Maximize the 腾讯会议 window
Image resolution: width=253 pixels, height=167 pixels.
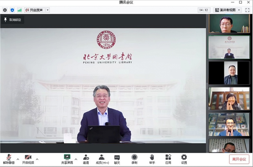[x=240, y=2]
